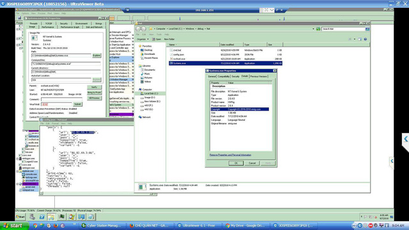
Task: Click Kill Process button
Action: point(95,98)
